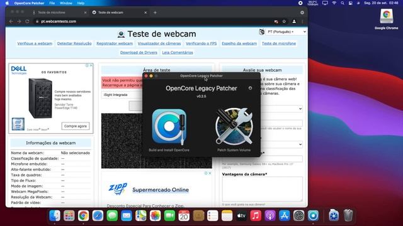The height and width of the screenshot is (226, 403).
Task: Click the Patch System Volume icon
Action: (x=234, y=126)
